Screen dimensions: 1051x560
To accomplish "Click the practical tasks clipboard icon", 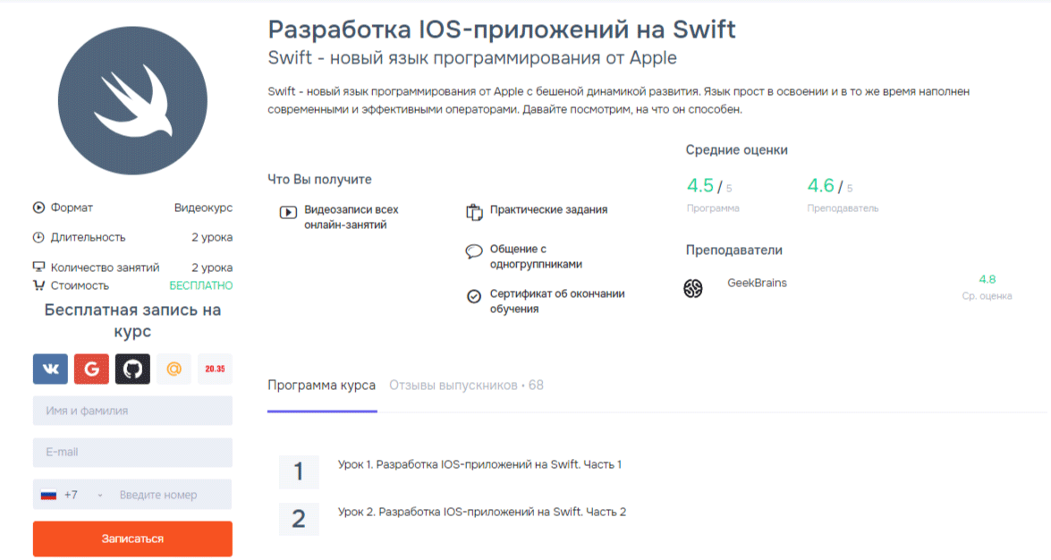I will (x=474, y=212).
